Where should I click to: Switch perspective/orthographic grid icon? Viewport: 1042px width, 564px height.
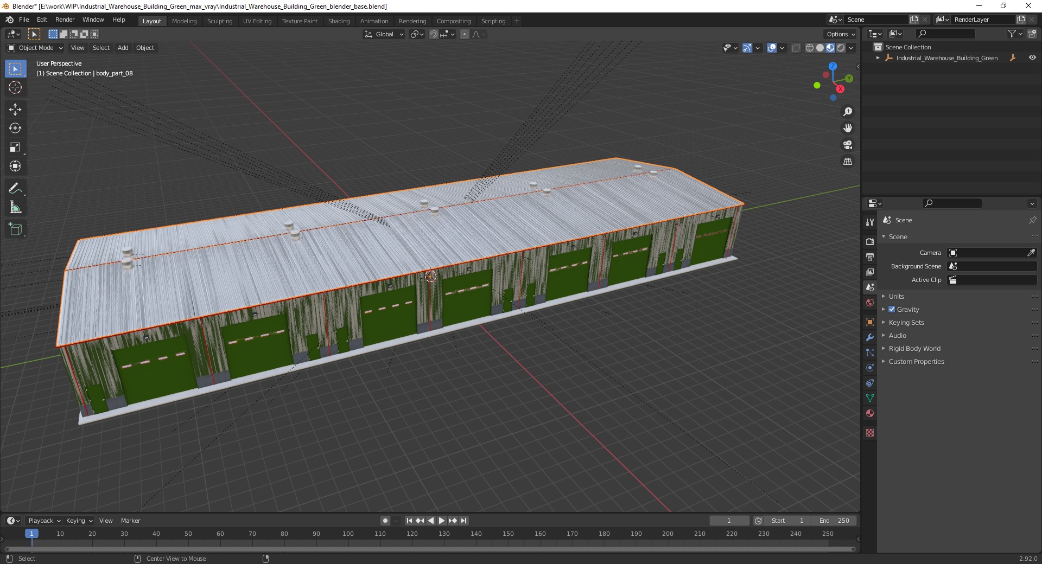[848, 162]
